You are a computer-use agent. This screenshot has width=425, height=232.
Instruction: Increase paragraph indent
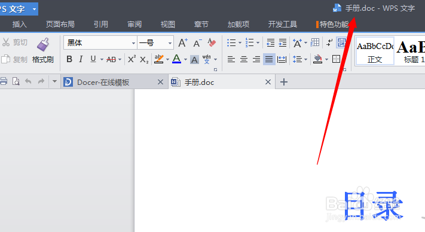[282, 43]
